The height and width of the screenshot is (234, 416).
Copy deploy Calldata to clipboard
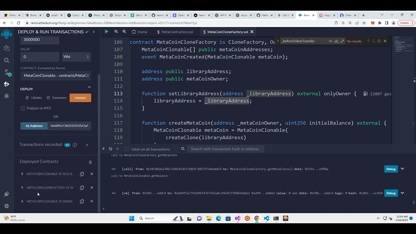click(x=34, y=98)
